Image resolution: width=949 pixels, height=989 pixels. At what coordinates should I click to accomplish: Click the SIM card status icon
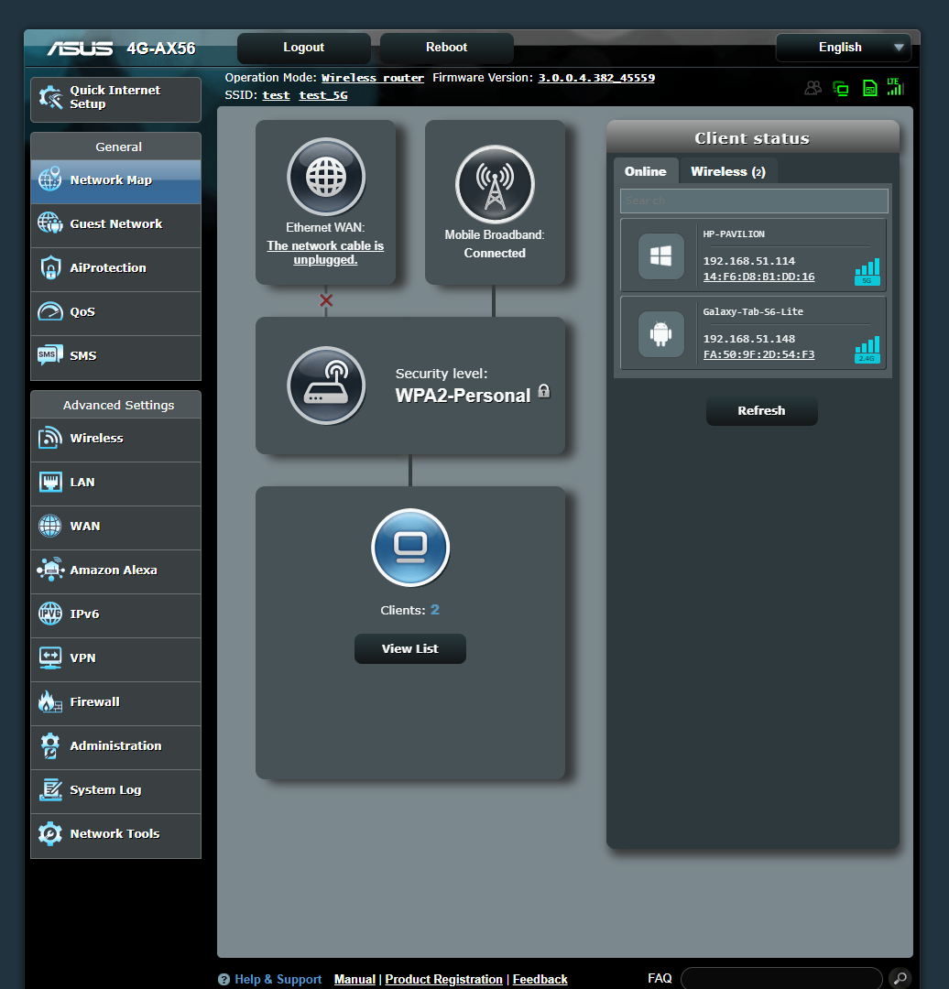(869, 88)
